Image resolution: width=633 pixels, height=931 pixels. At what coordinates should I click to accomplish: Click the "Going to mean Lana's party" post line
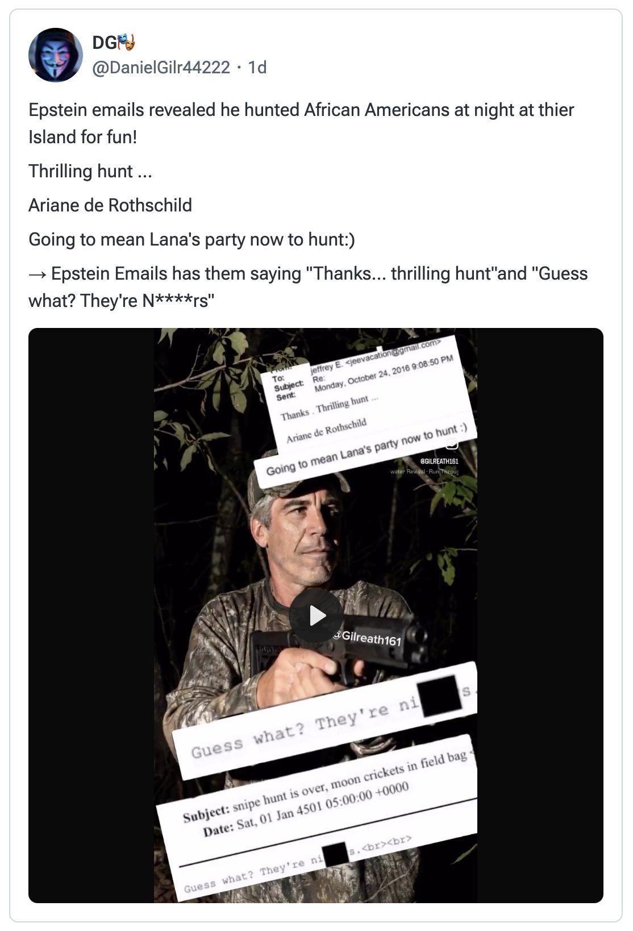191,239
